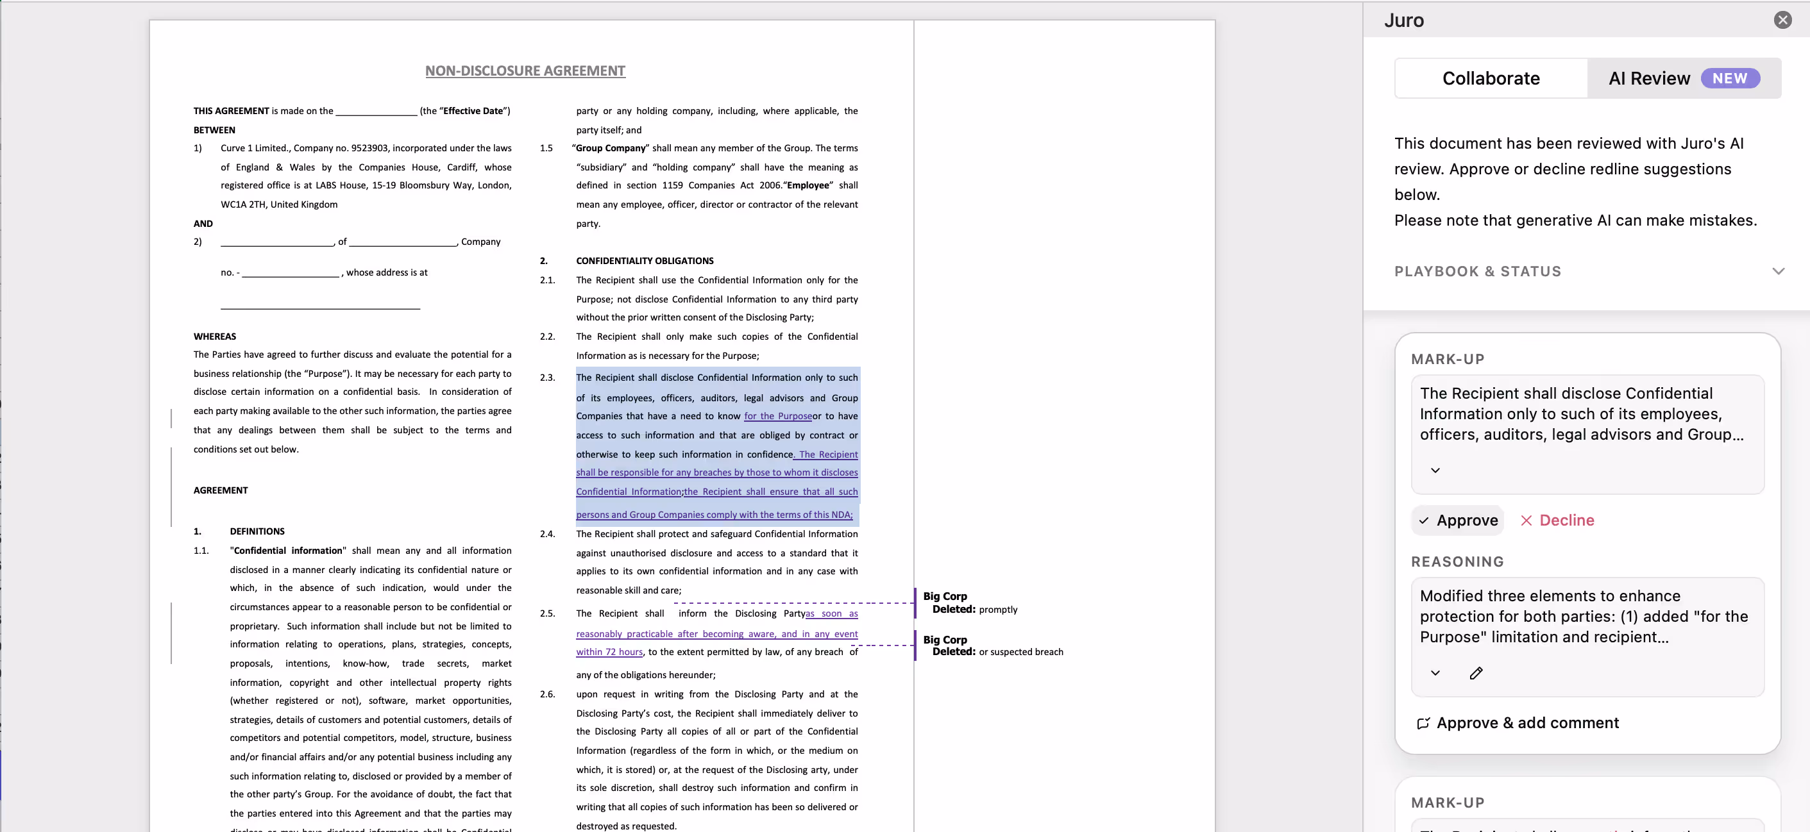
Task: Expand the Reasoning text chevron
Action: click(x=1435, y=672)
